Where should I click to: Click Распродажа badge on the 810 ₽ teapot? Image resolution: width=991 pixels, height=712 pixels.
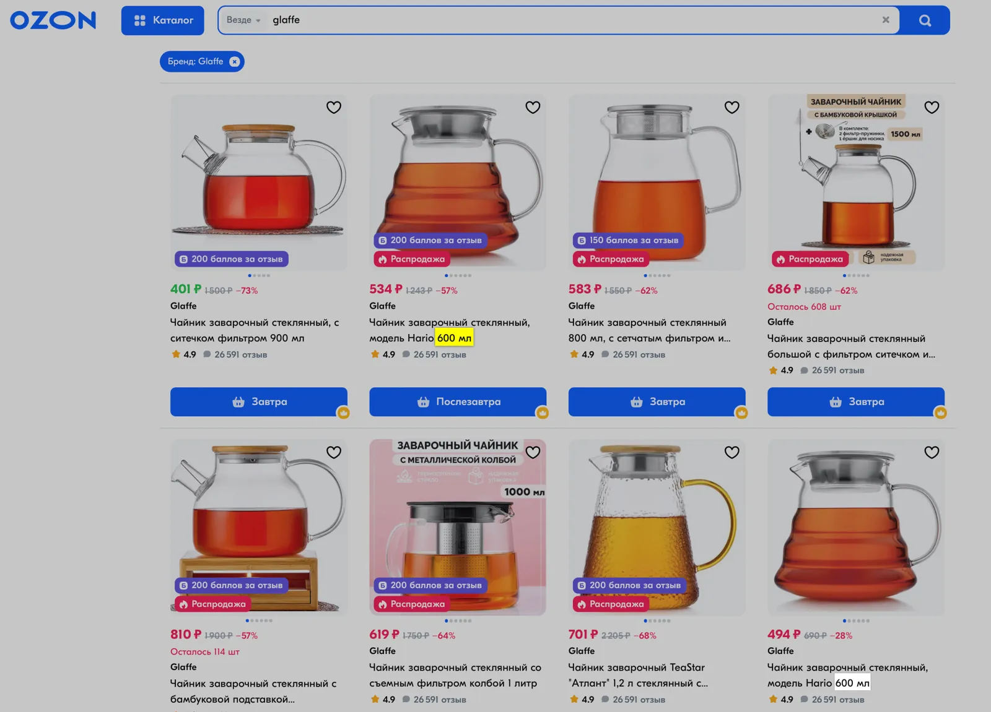coord(213,604)
